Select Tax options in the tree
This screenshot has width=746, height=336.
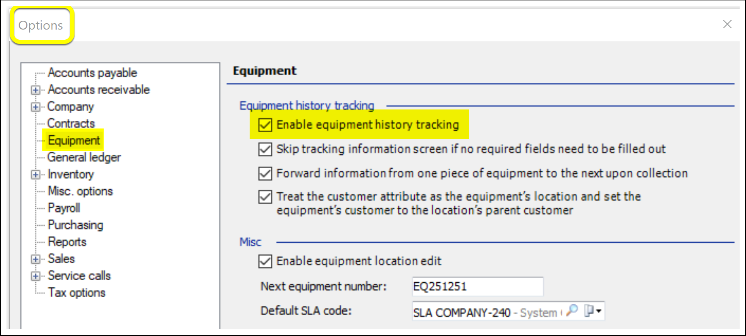[x=77, y=292]
